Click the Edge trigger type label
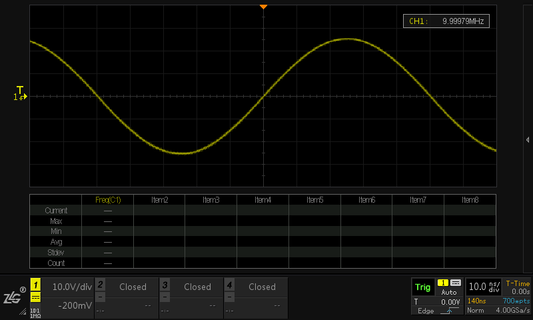Viewport: 533px width, 320px height. [x=426, y=311]
